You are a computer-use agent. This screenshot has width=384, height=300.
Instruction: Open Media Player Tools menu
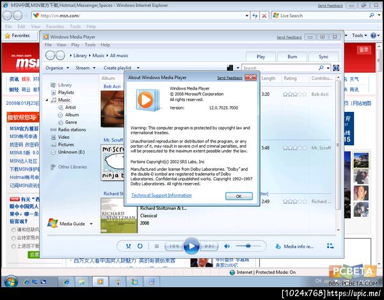(x=90, y=45)
